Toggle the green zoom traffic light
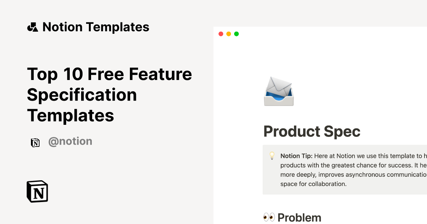427x224 pixels. click(236, 34)
